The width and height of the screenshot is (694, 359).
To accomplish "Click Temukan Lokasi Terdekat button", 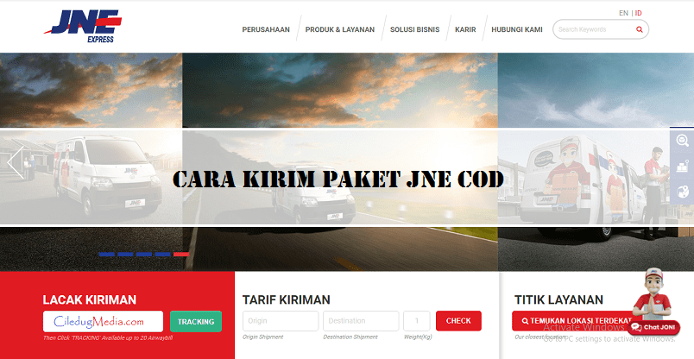I will coord(572,321).
